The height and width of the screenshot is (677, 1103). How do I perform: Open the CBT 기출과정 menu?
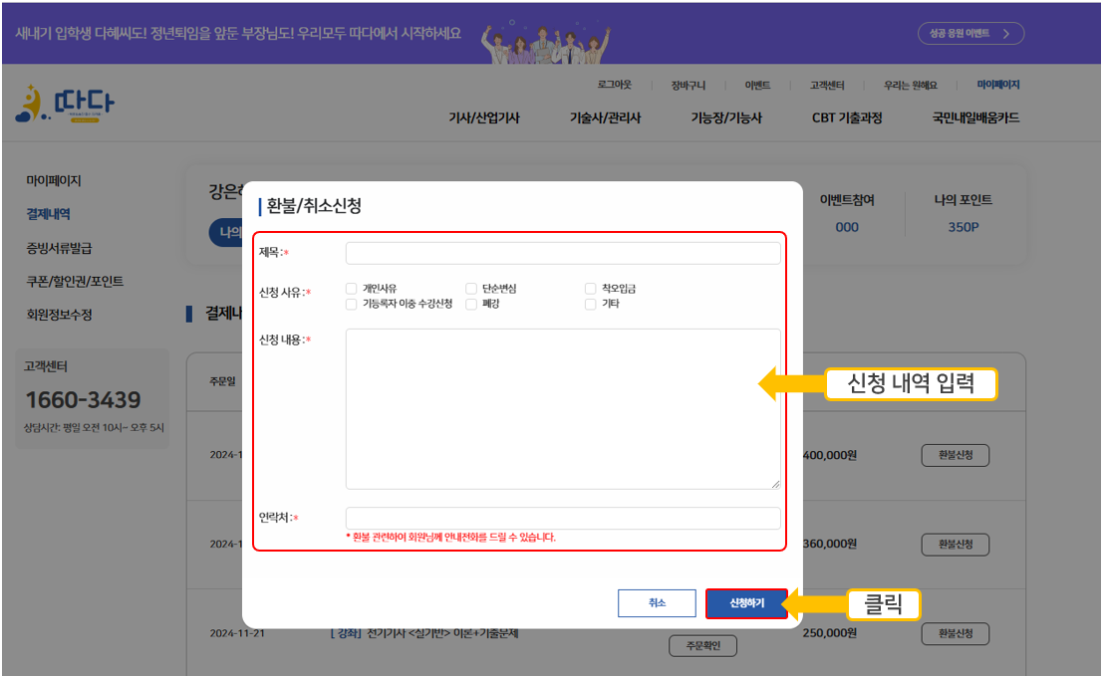coord(847,117)
